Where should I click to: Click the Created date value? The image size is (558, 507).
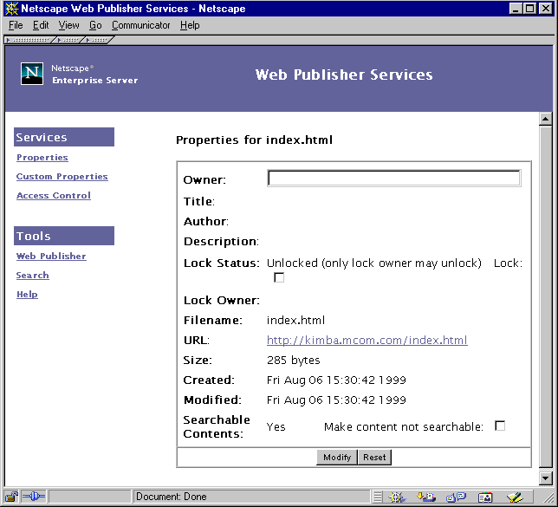(336, 380)
